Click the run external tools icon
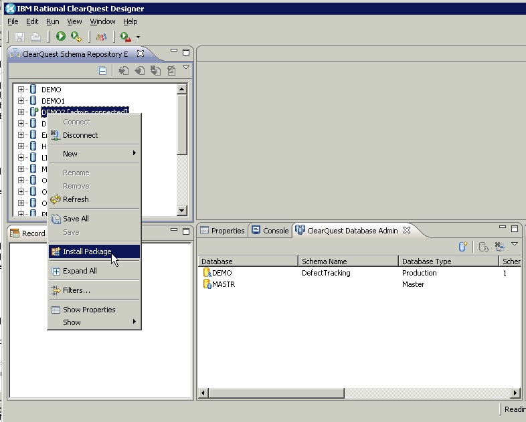 point(125,37)
